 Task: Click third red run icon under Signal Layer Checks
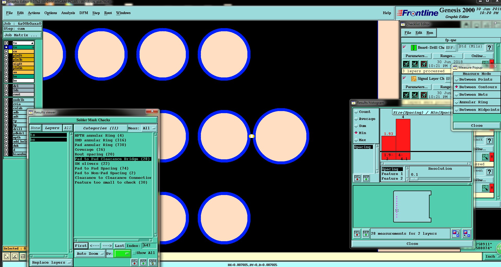pos(424,95)
